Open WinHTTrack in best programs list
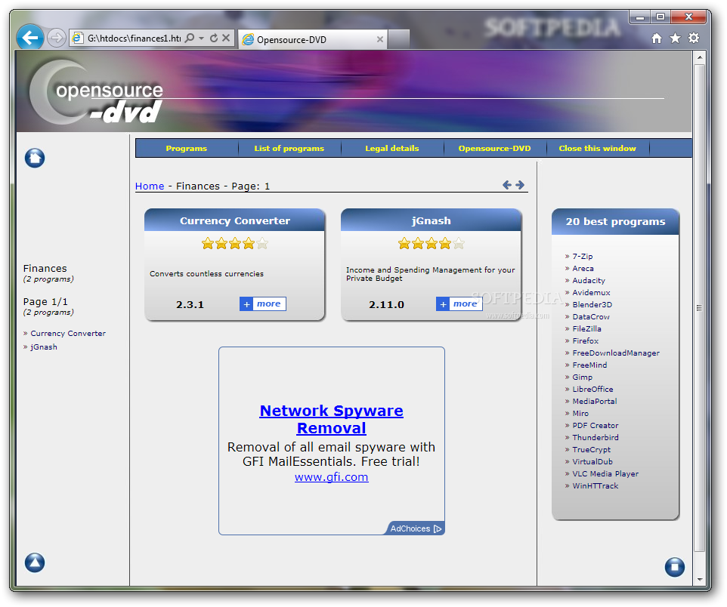727x607 pixels. (x=595, y=485)
